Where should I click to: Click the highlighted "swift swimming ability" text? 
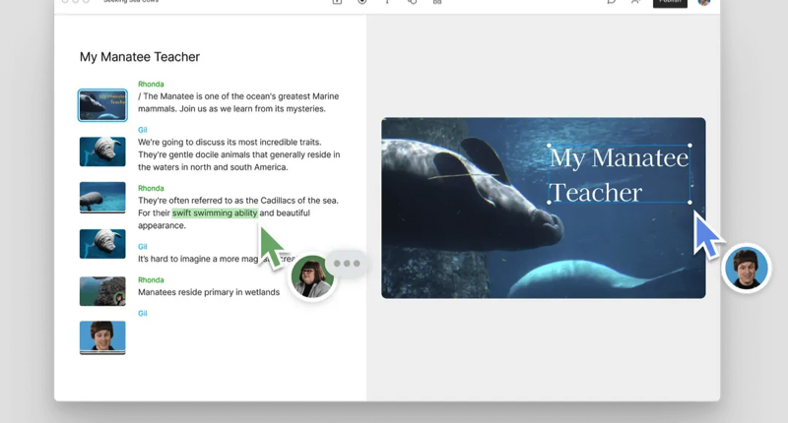click(215, 212)
